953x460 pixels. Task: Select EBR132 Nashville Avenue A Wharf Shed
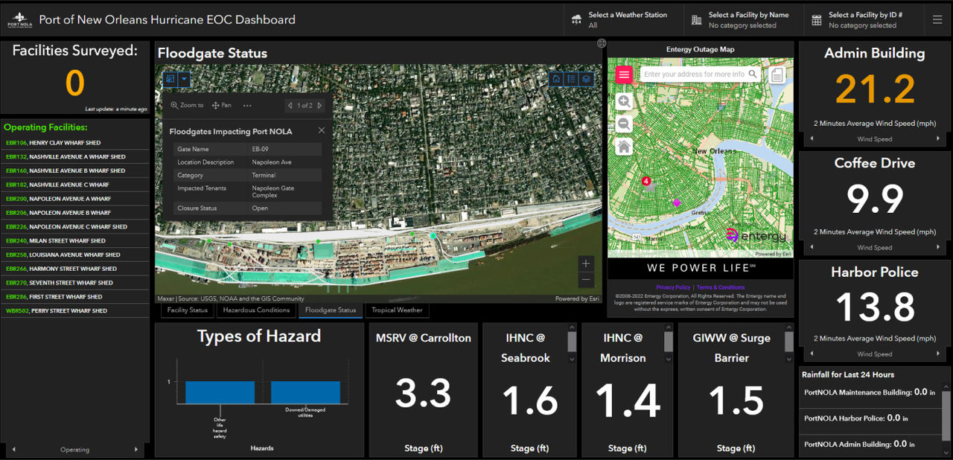pos(75,157)
